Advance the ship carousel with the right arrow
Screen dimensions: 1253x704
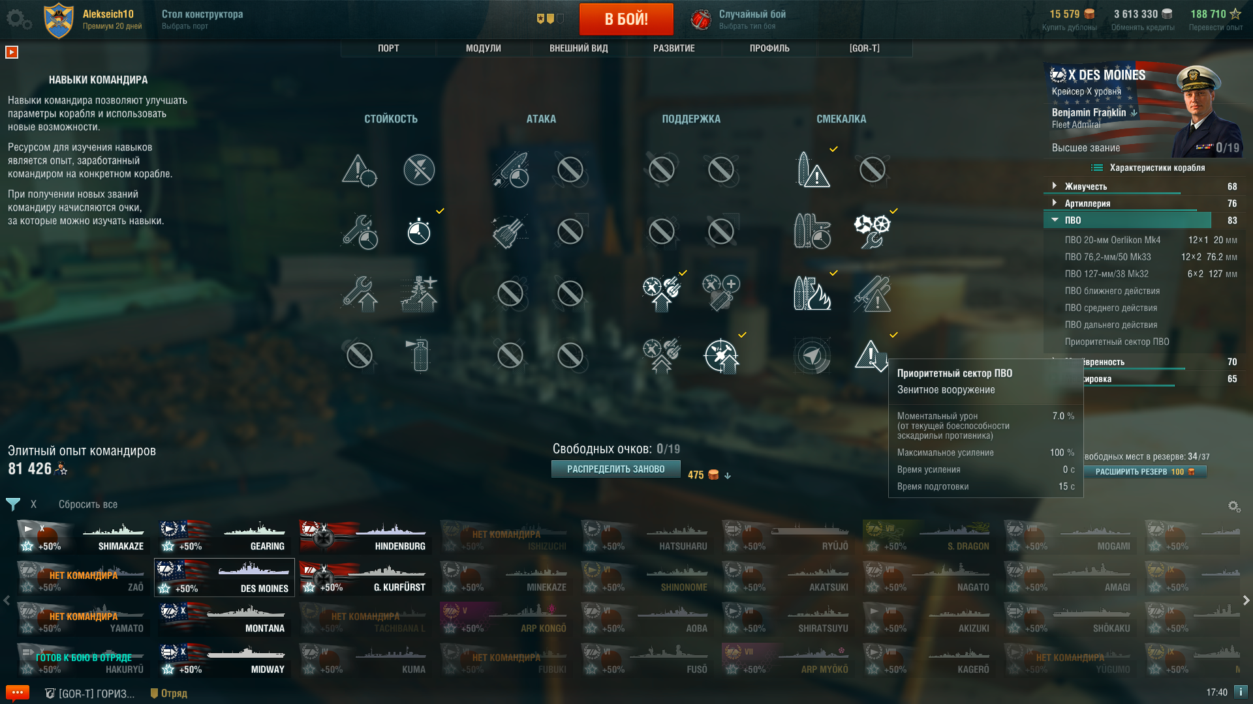click(x=1246, y=600)
